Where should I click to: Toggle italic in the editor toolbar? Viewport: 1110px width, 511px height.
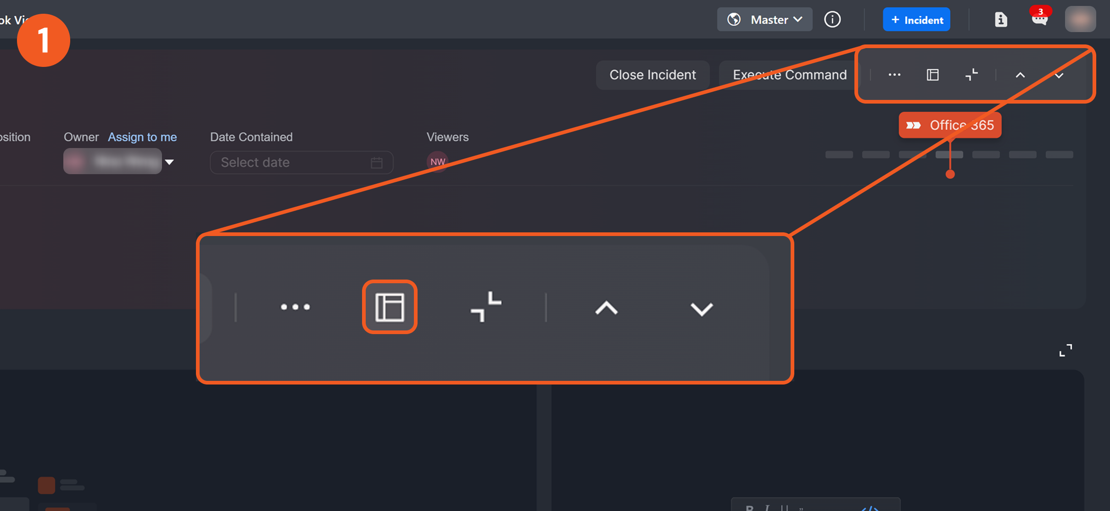(767, 508)
